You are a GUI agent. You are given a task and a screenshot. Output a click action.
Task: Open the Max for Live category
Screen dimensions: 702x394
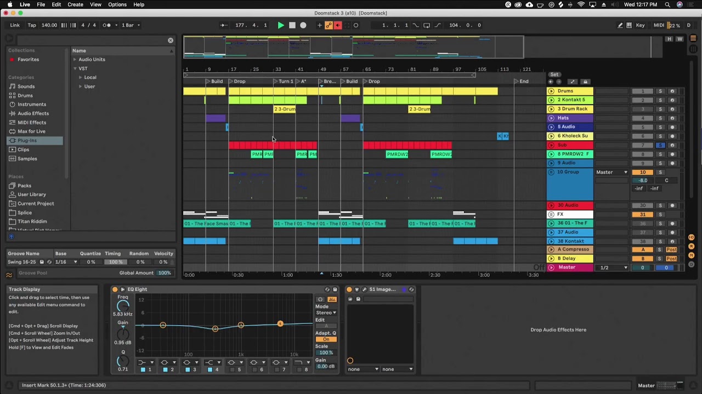click(31, 131)
